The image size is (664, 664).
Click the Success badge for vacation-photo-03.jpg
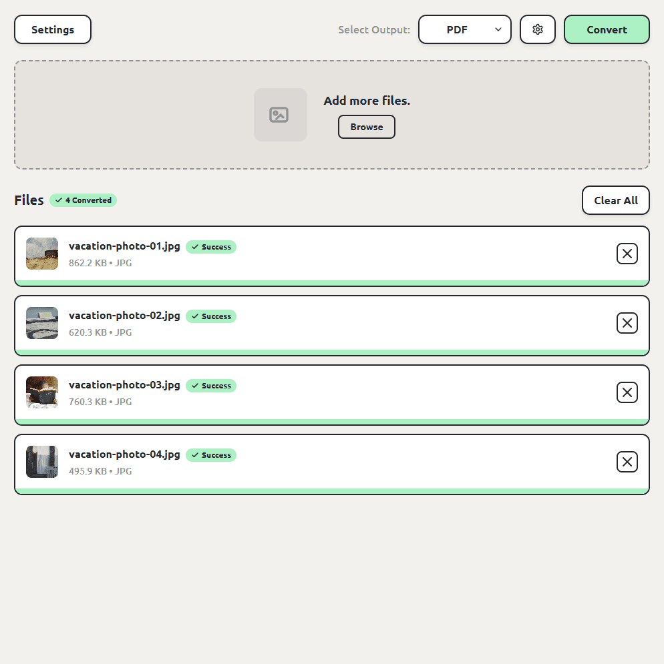click(211, 386)
